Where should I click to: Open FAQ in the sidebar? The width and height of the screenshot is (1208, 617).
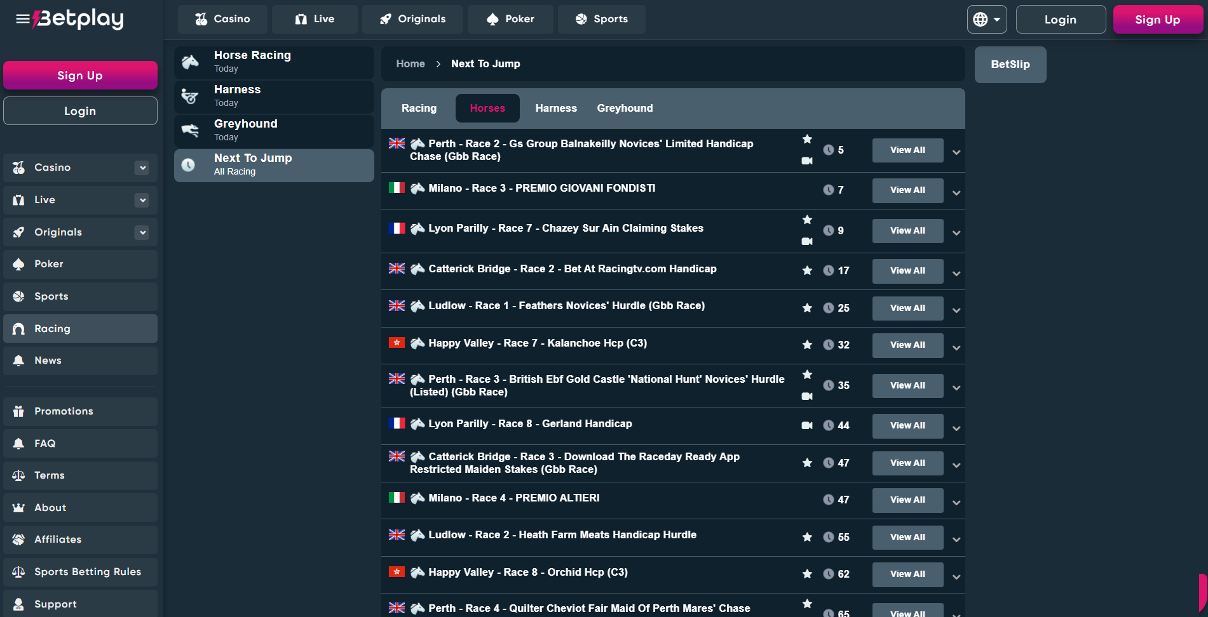pyautogui.click(x=80, y=444)
